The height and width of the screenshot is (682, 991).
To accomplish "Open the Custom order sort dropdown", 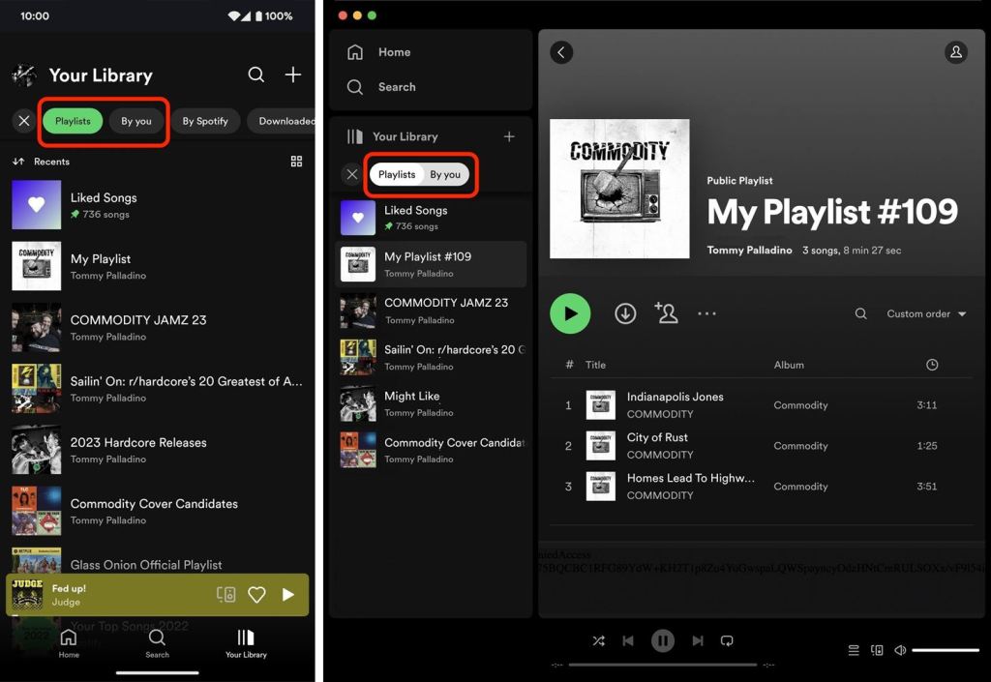I will coord(926,313).
